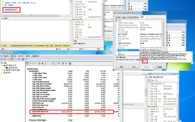Open the 파일(F) menu
Screen dimensions: 195x122
click(x=6, y=56)
